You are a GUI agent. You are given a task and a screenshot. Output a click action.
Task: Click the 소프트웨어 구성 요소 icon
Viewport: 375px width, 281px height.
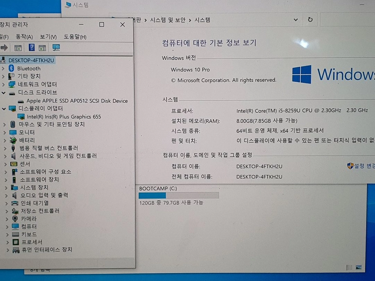[14, 172]
